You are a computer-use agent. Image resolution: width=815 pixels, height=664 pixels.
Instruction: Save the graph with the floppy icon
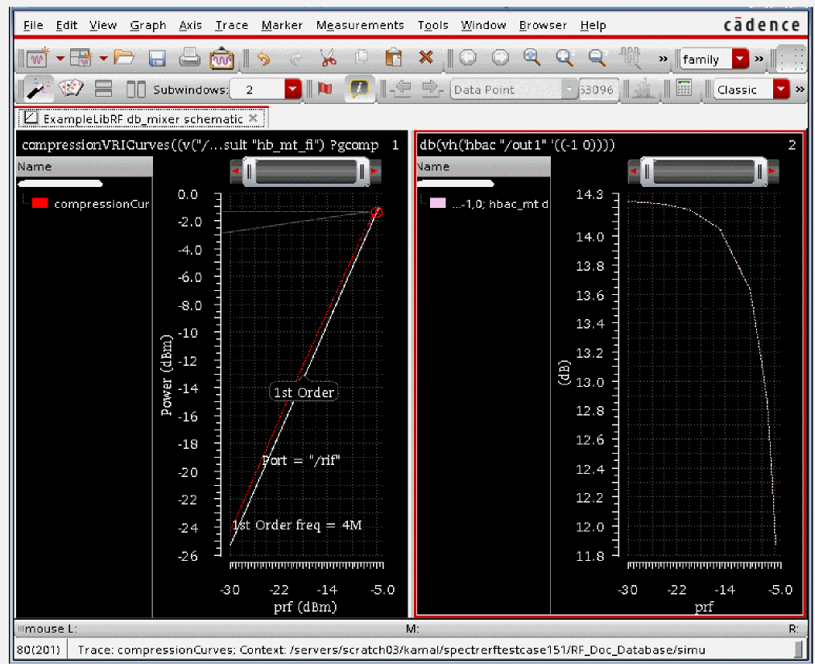(157, 58)
